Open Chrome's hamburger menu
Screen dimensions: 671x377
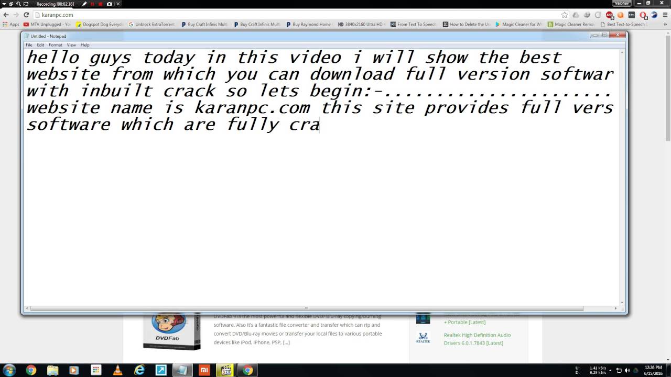665,15
